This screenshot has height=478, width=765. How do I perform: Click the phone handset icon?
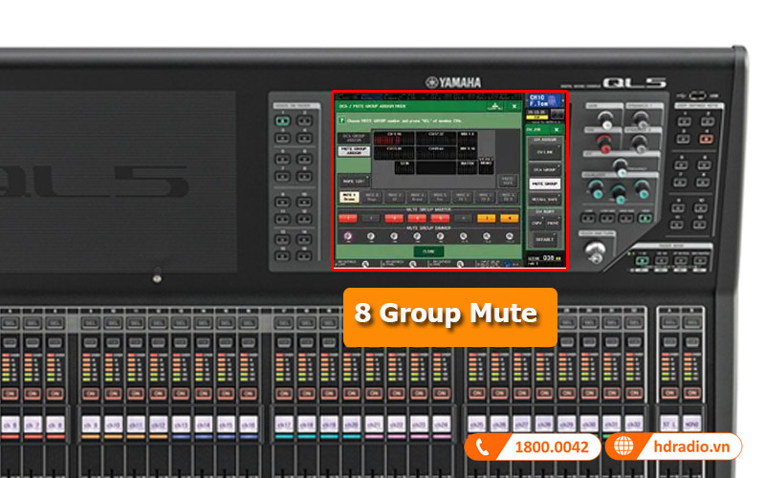tap(482, 446)
